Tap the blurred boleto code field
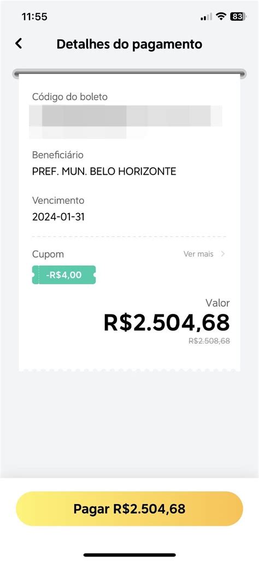259x562 pixels. coord(126,122)
